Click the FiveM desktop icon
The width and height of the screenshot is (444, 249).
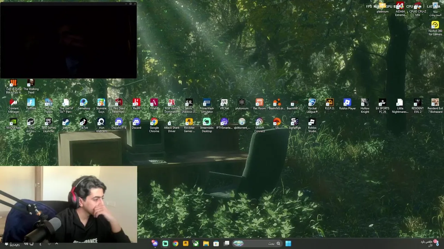coord(154,104)
